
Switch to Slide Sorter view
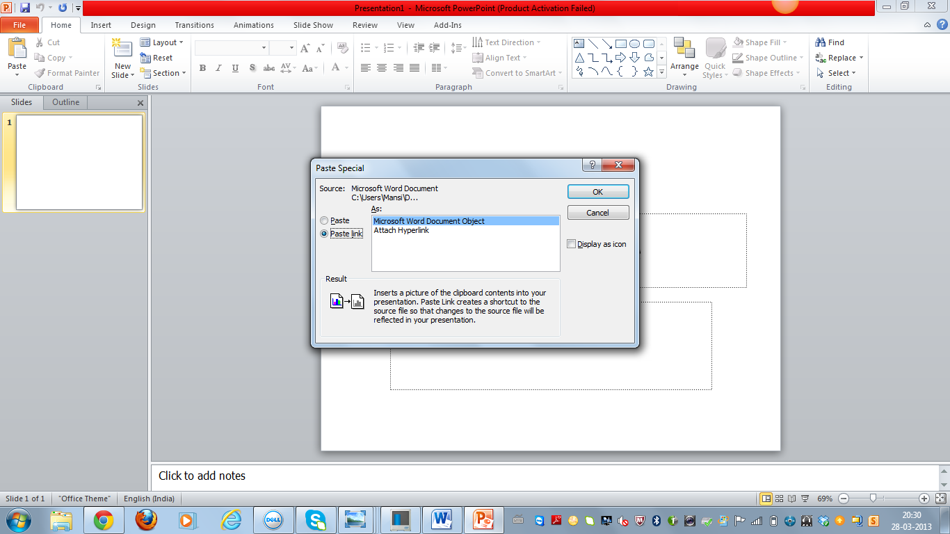pyautogui.click(x=779, y=499)
